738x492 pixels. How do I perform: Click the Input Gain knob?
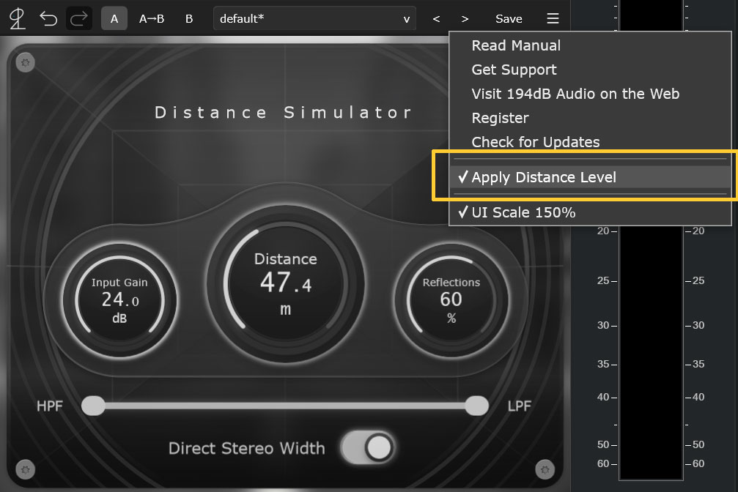click(x=119, y=300)
